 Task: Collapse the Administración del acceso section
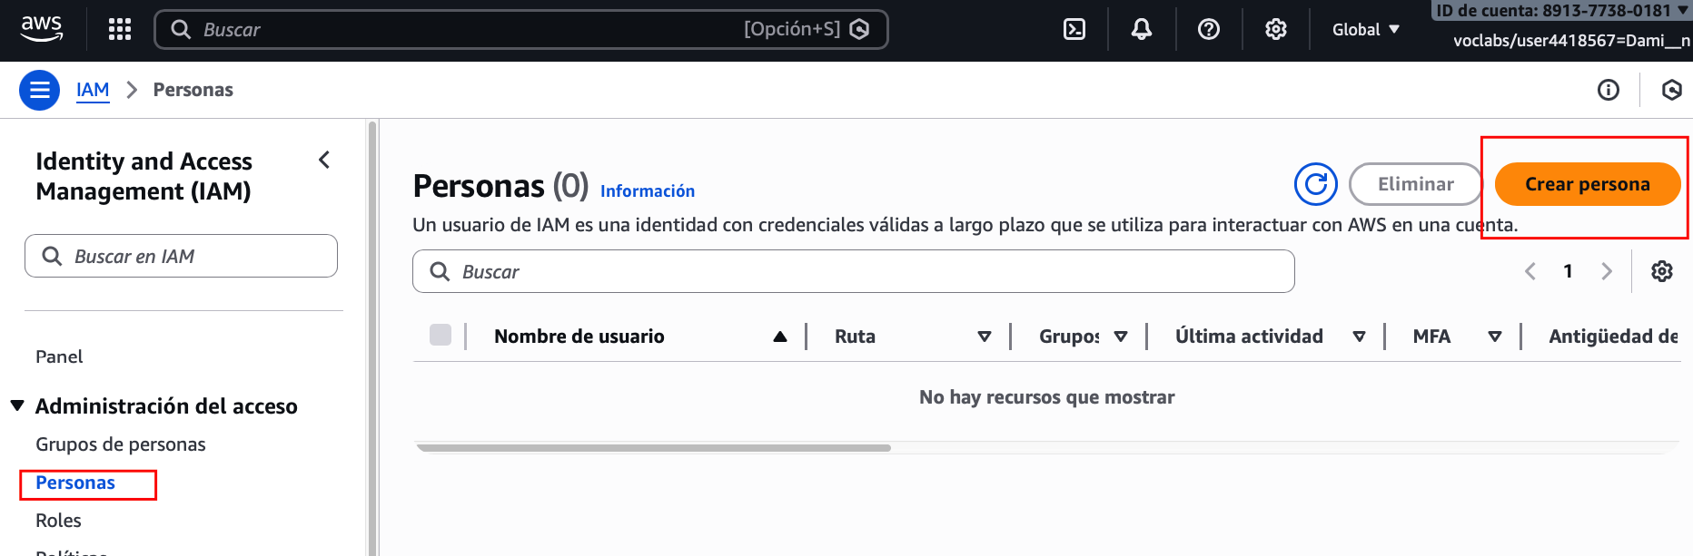pos(17,405)
